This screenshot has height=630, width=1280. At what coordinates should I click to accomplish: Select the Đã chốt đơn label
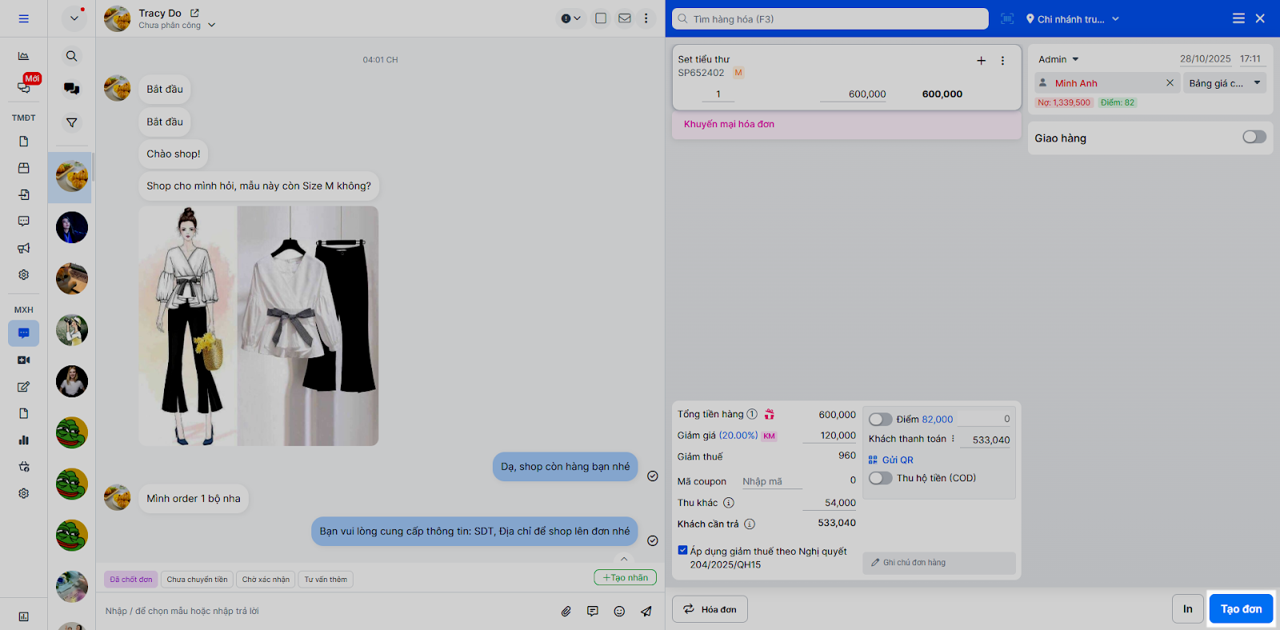130,580
